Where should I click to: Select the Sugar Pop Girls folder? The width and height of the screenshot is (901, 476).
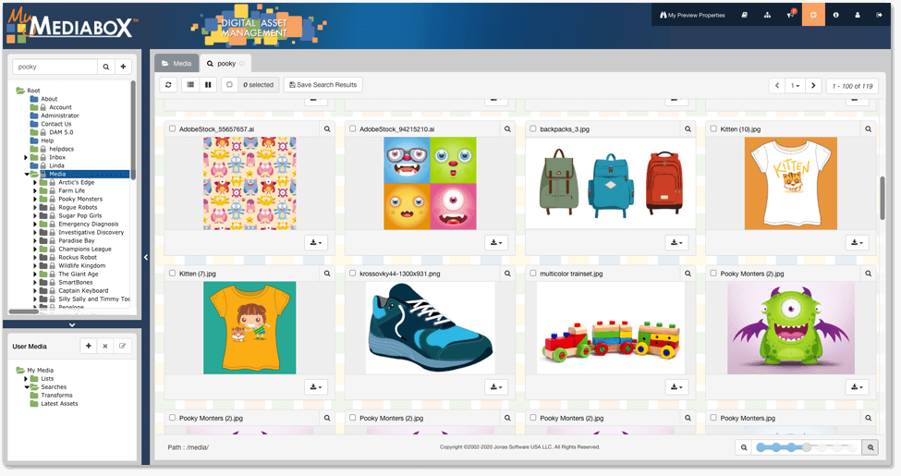79,215
